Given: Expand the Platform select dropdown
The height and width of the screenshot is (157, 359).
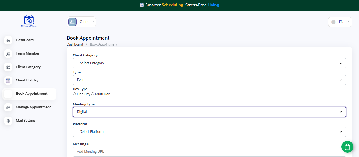Looking at the screenshot, I should click(209, 132).
